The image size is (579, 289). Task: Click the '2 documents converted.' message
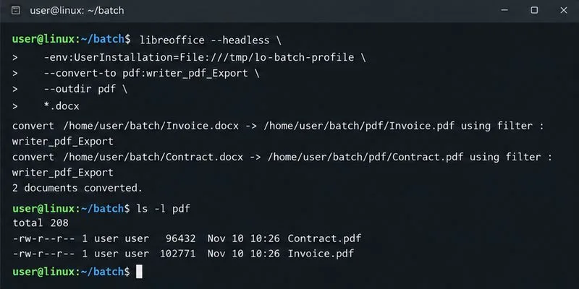(77, 188)
